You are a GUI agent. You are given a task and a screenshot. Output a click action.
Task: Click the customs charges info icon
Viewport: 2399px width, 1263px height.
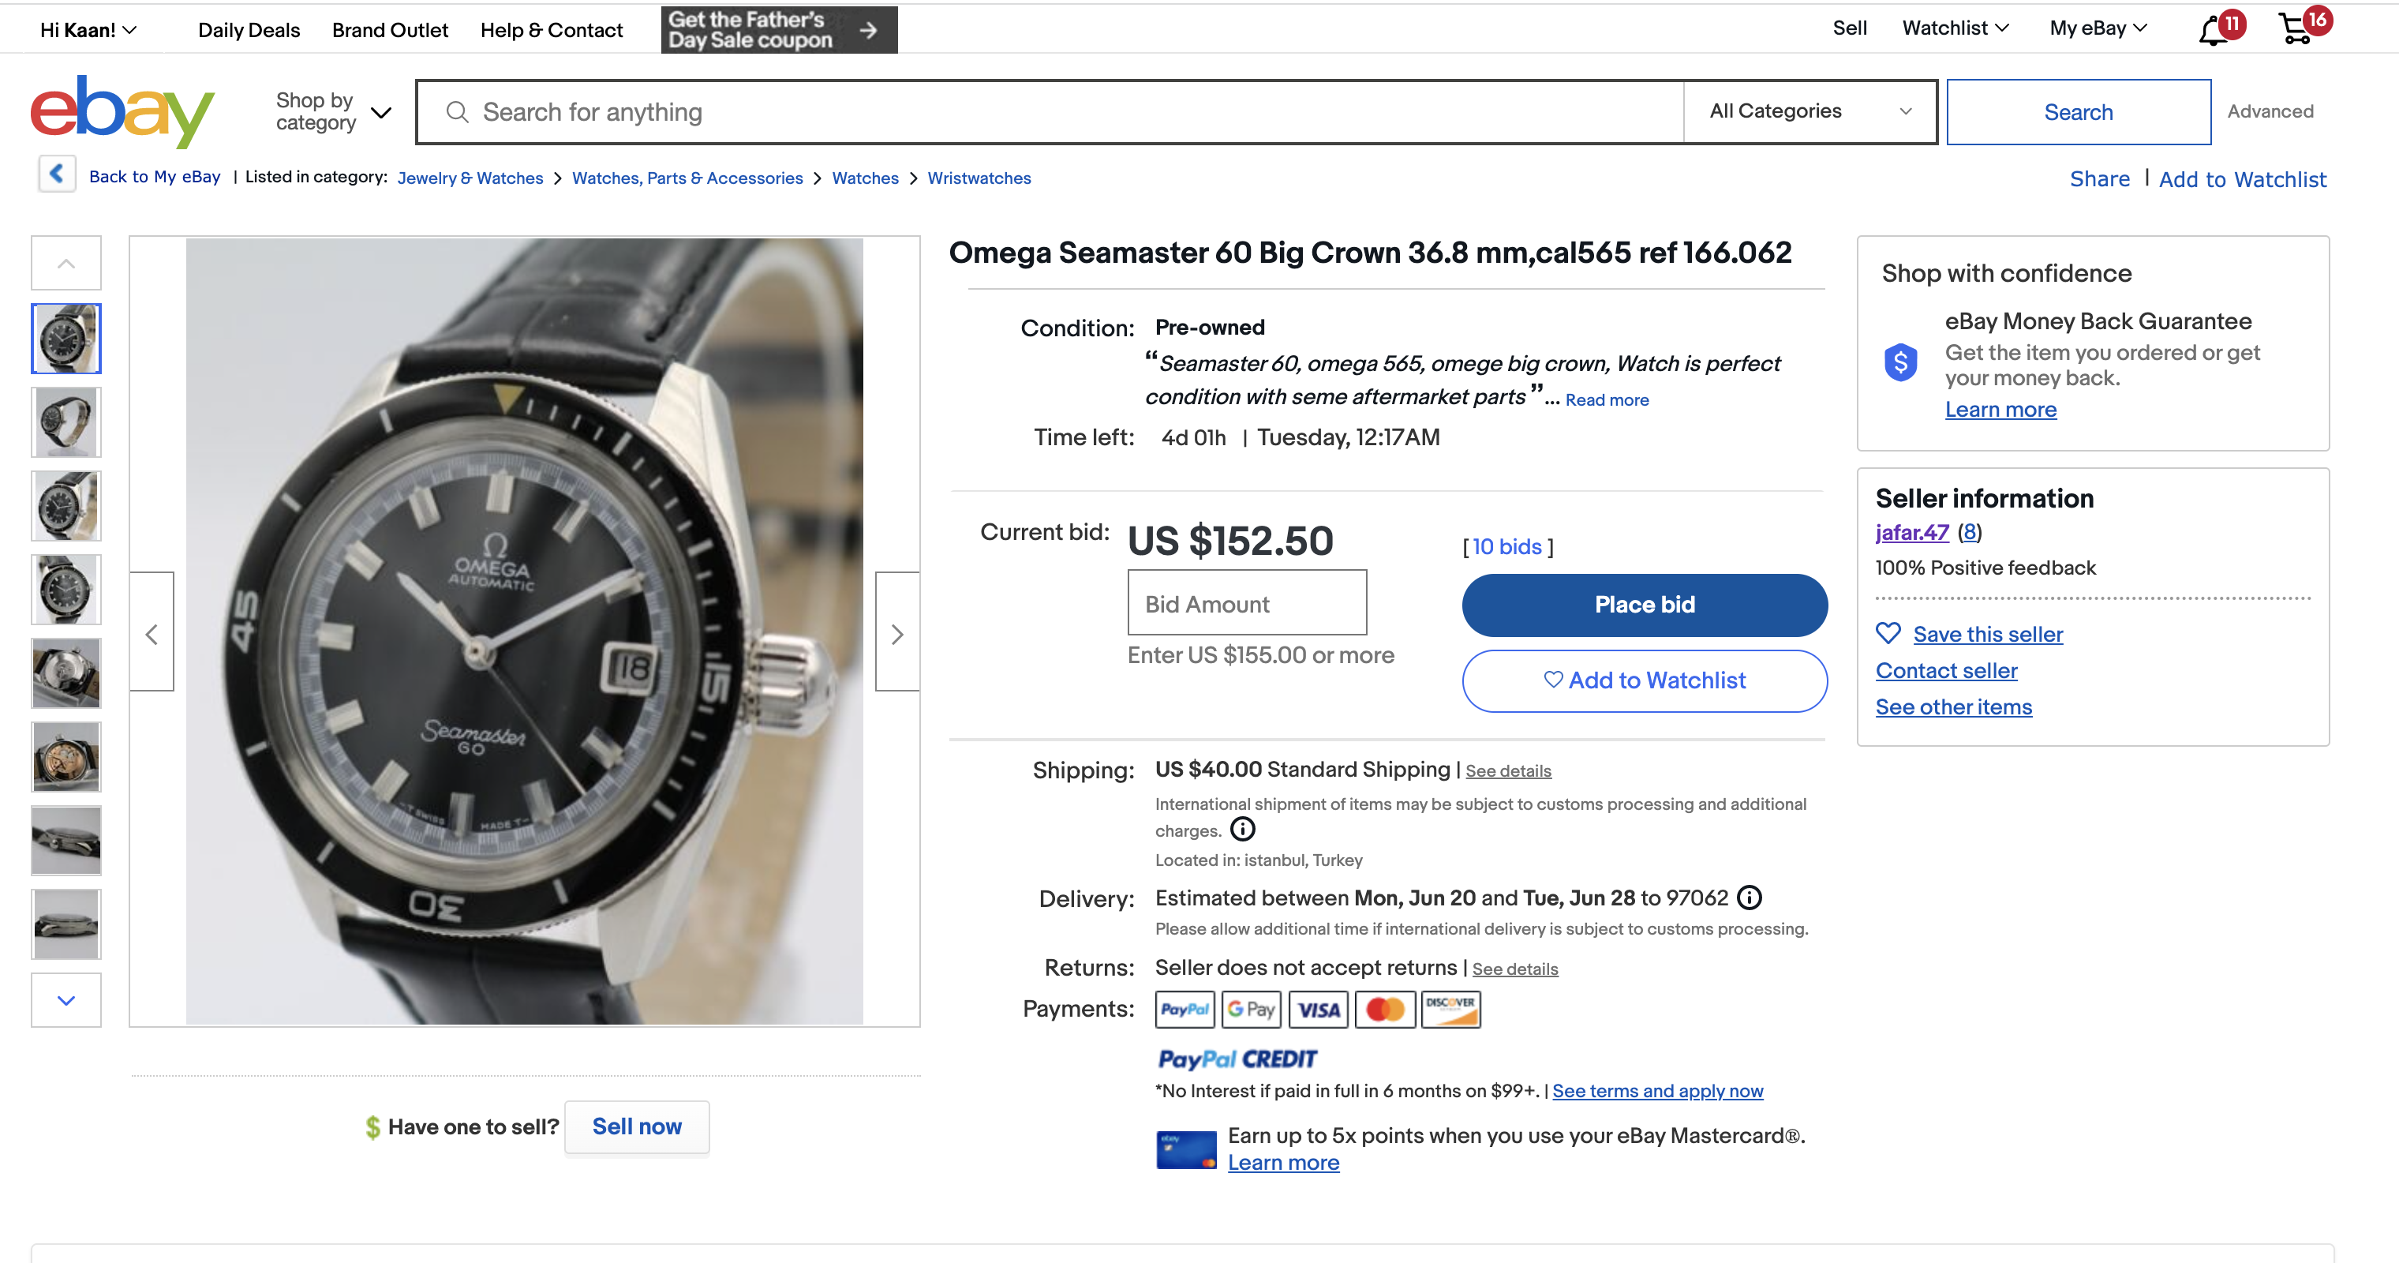pyautogui.click(x=1242, y=829)
